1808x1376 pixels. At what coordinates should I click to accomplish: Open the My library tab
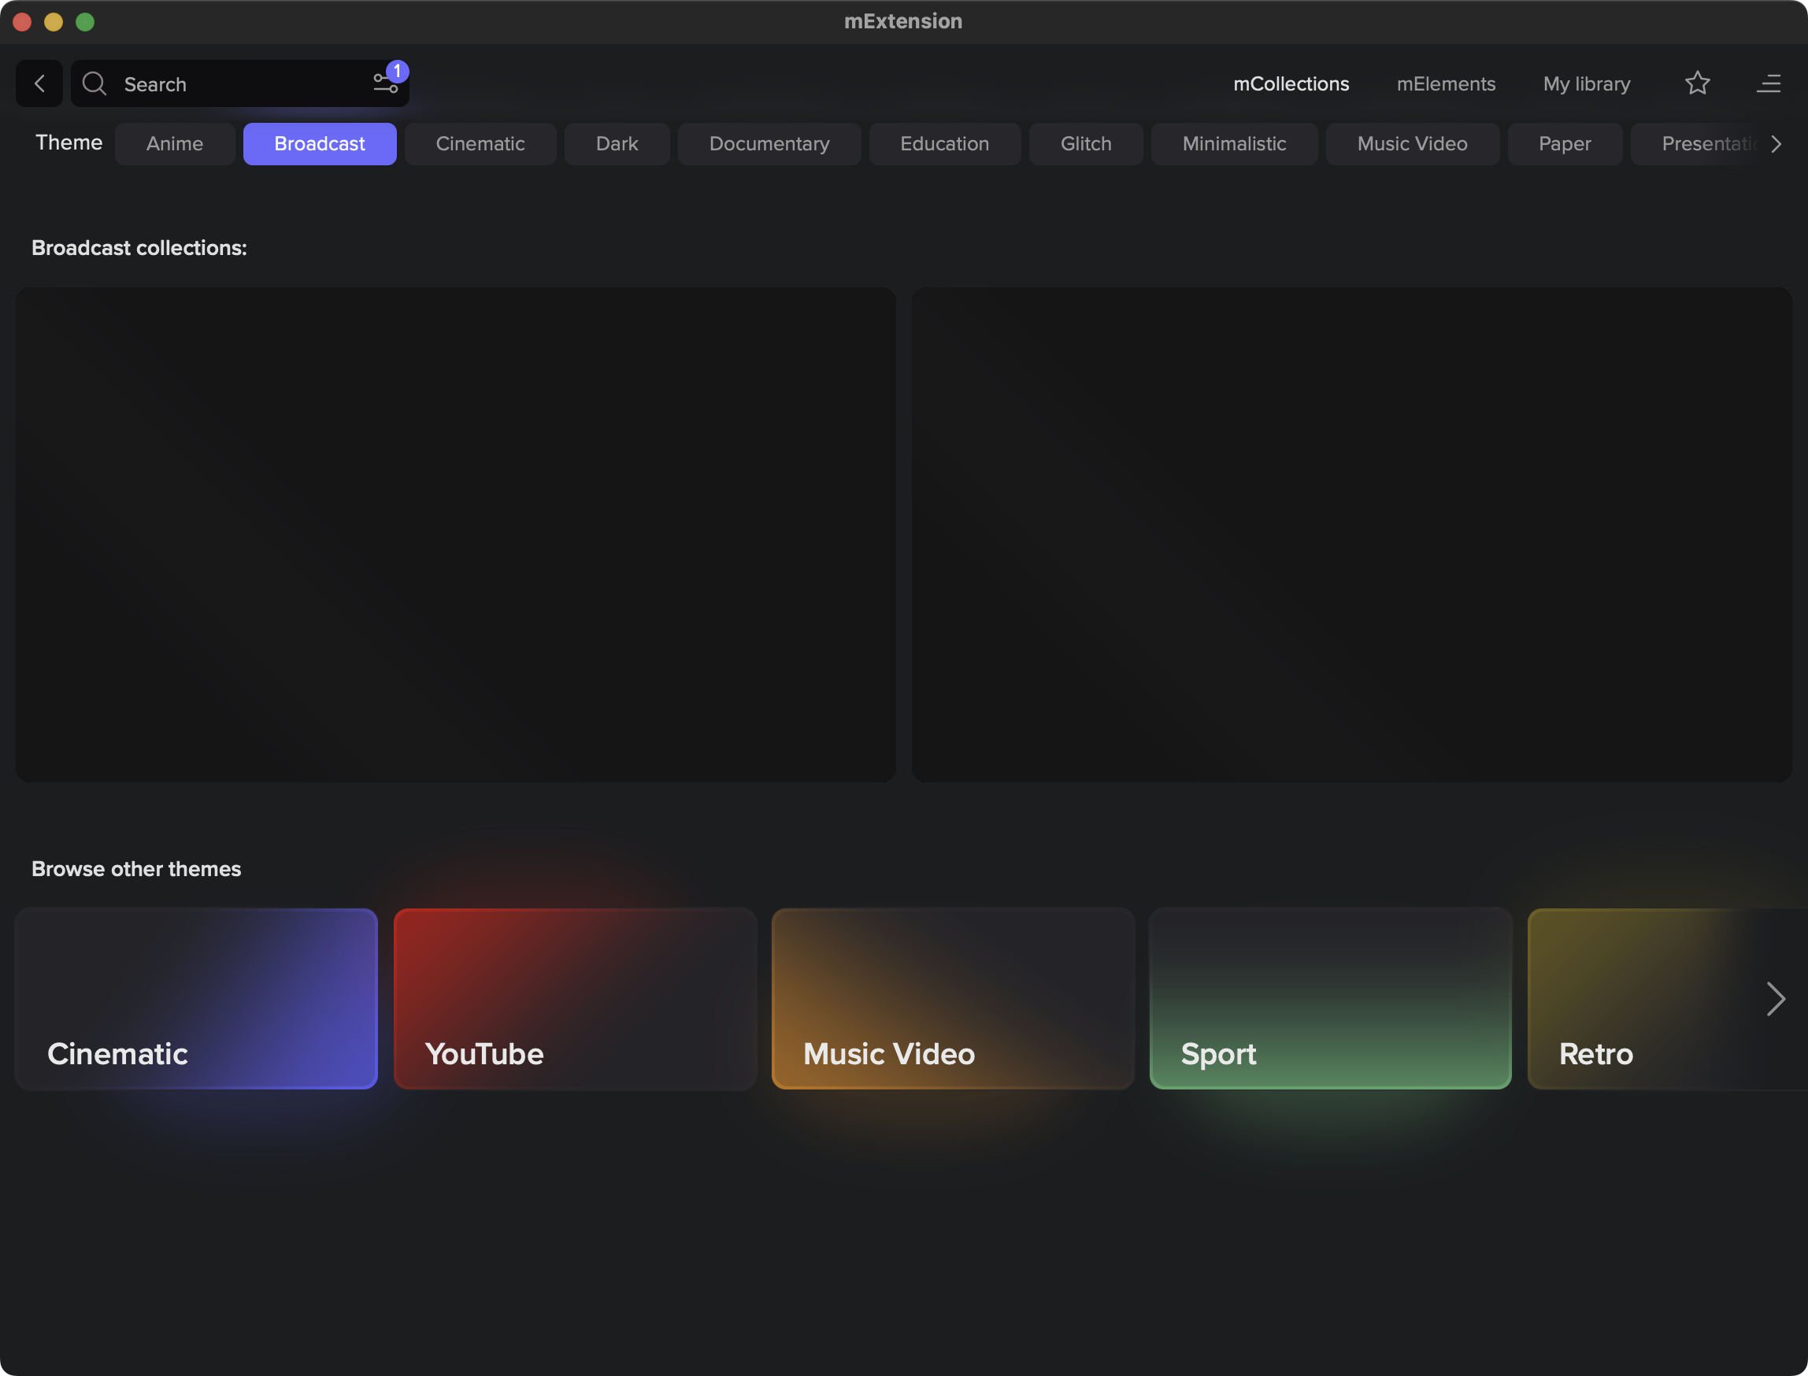point(1586,83)
